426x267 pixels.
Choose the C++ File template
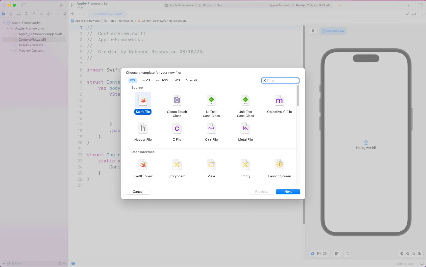pyautogui.click(x=211, y=132)
